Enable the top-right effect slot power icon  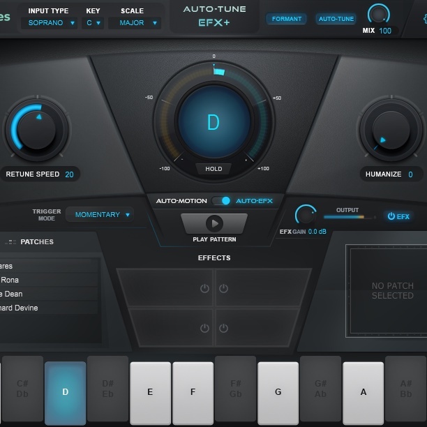tap(223, 288)
